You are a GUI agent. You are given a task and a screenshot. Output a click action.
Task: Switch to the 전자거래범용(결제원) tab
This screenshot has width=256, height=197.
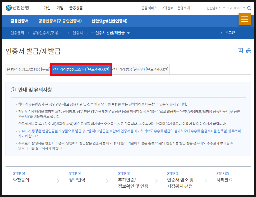tap(140, 69)
